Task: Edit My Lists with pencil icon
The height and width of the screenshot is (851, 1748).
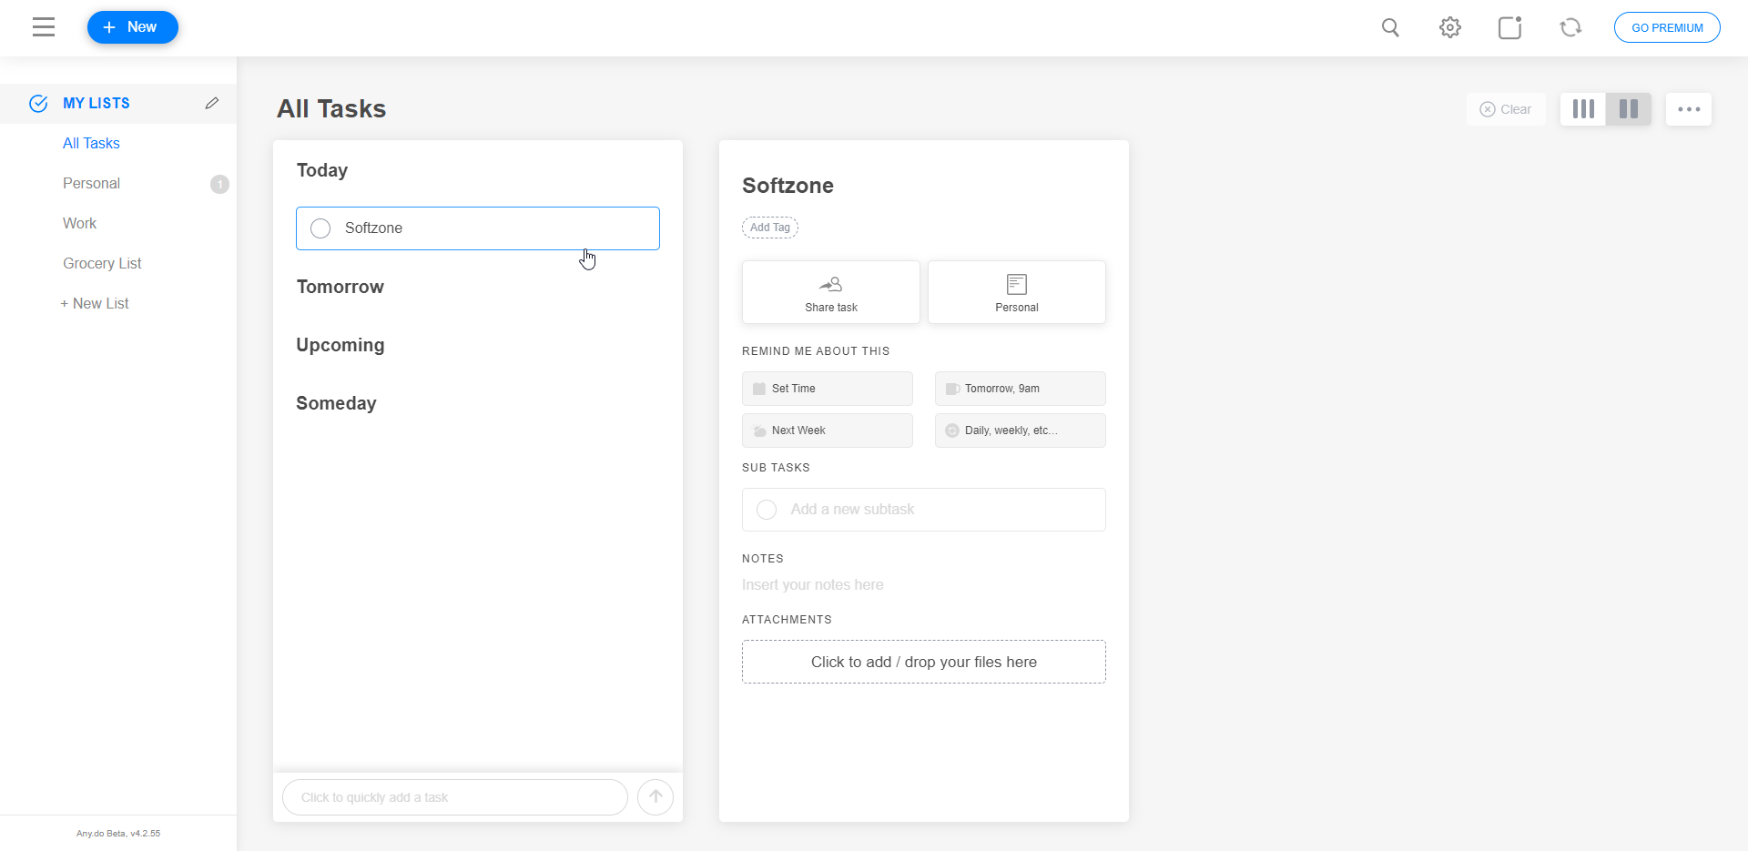Action: click(x=212, y=103)
